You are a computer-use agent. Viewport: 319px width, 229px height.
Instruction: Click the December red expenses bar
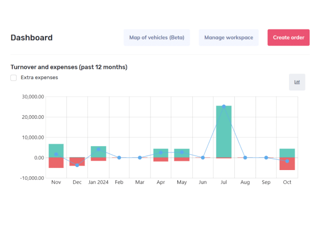[x=77, y=161]
